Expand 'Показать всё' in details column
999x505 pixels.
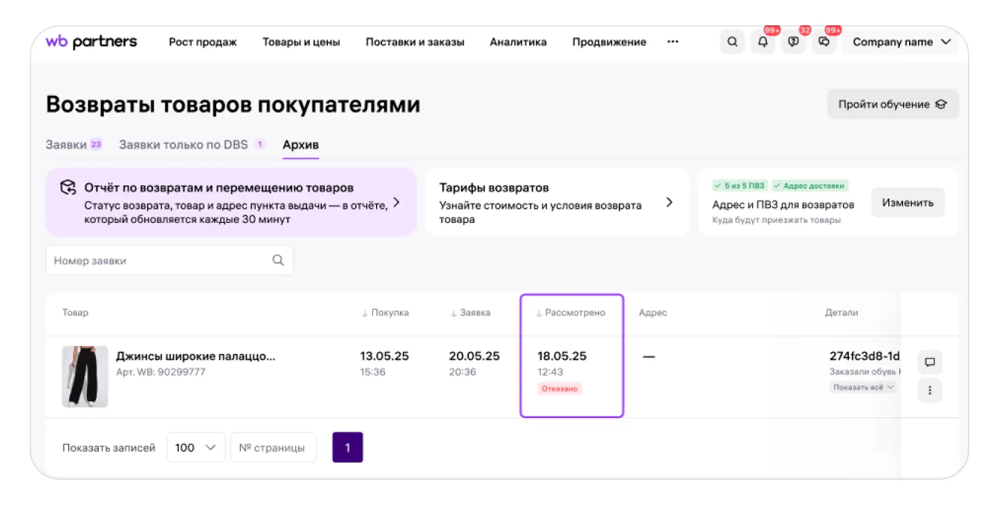pos(863,387)
